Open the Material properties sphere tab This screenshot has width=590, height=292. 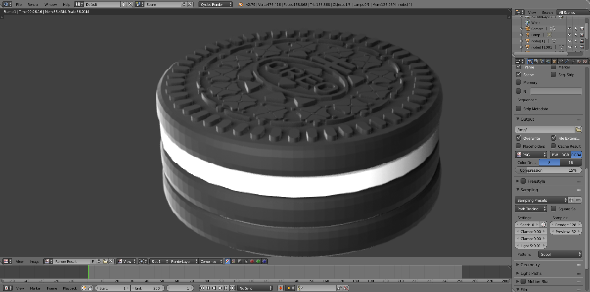pos(579,61)
